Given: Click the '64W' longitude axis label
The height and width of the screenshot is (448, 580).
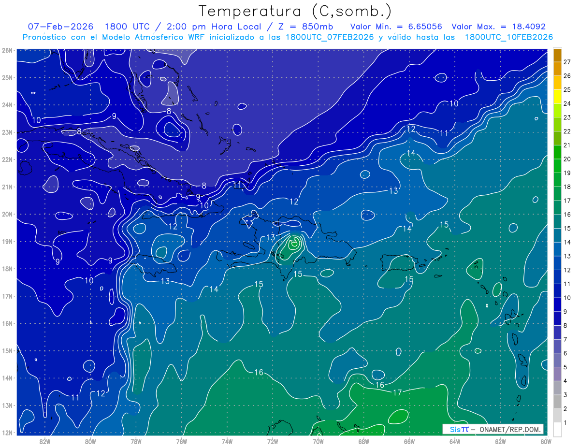Looking at the screenshot, I should point(454,441).
